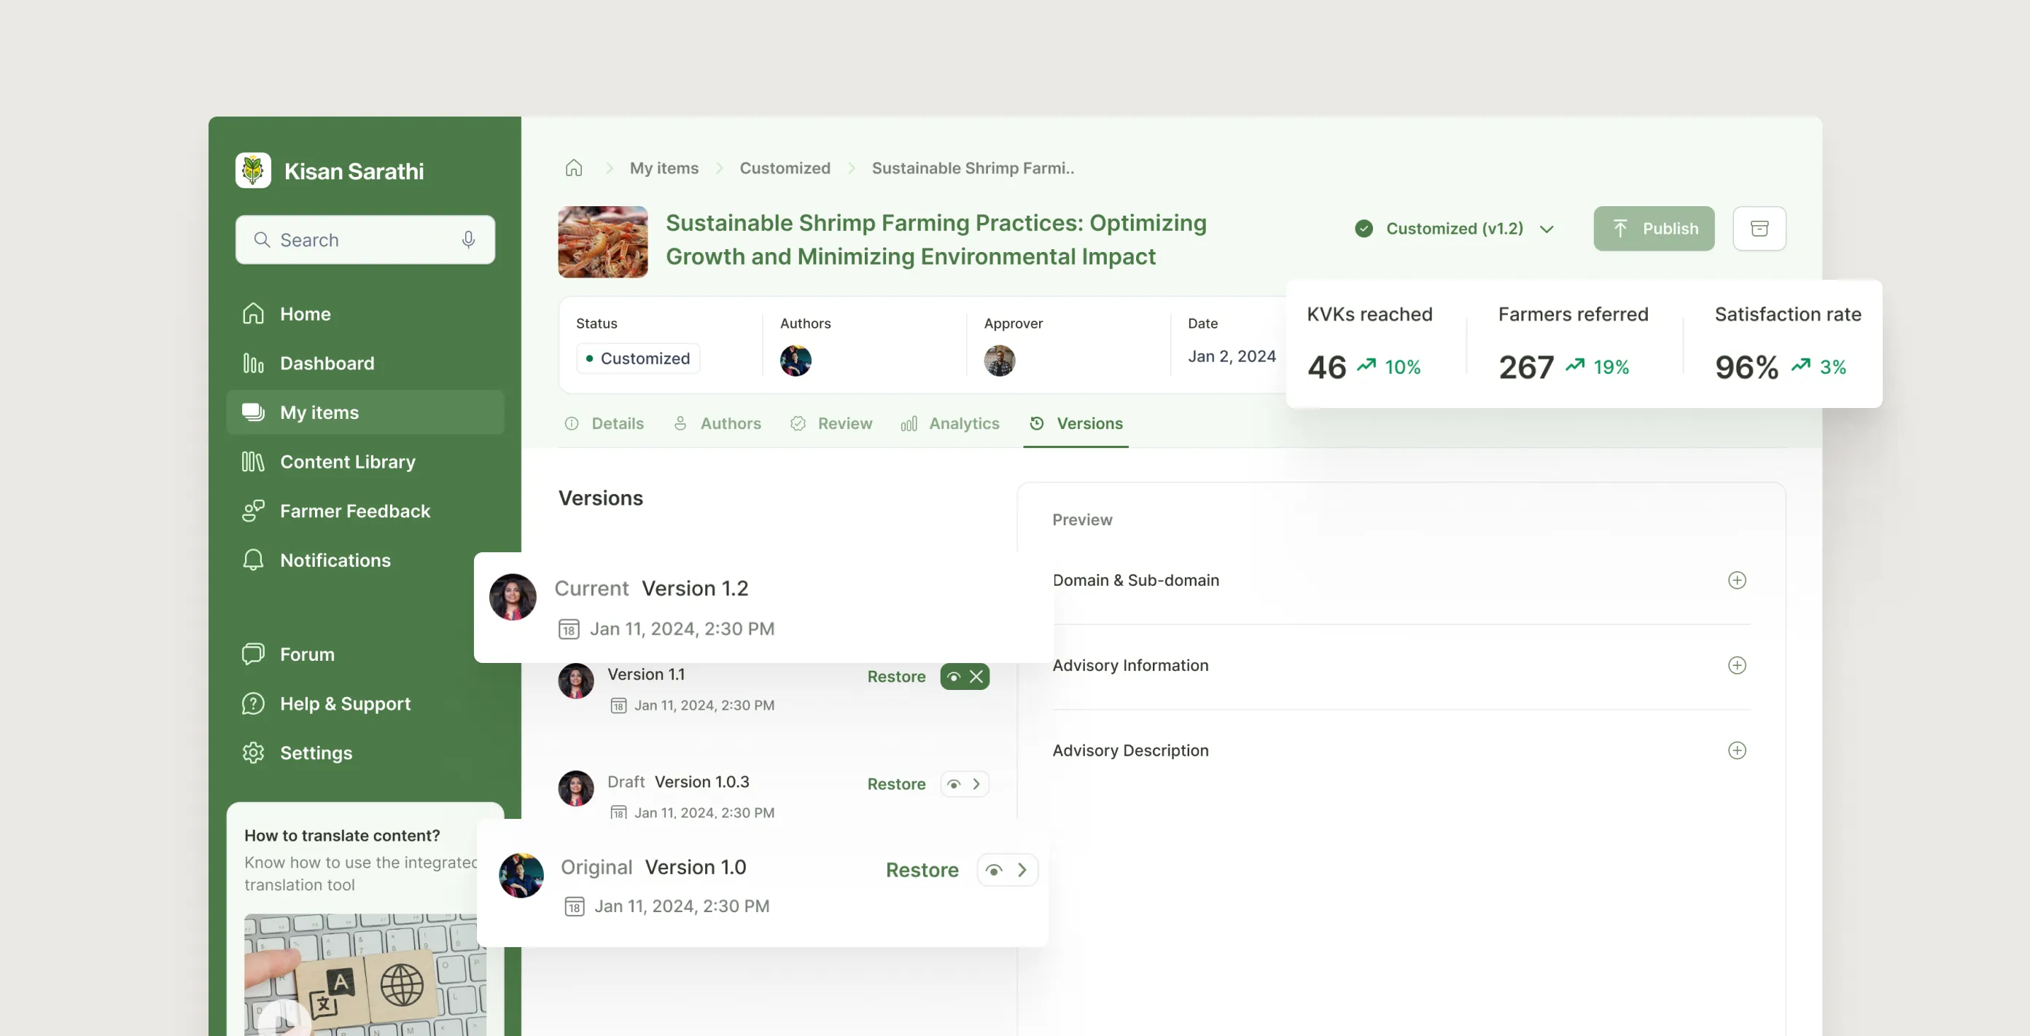Expand the Domain & Sub-domain section

(x=1736, y=580)
